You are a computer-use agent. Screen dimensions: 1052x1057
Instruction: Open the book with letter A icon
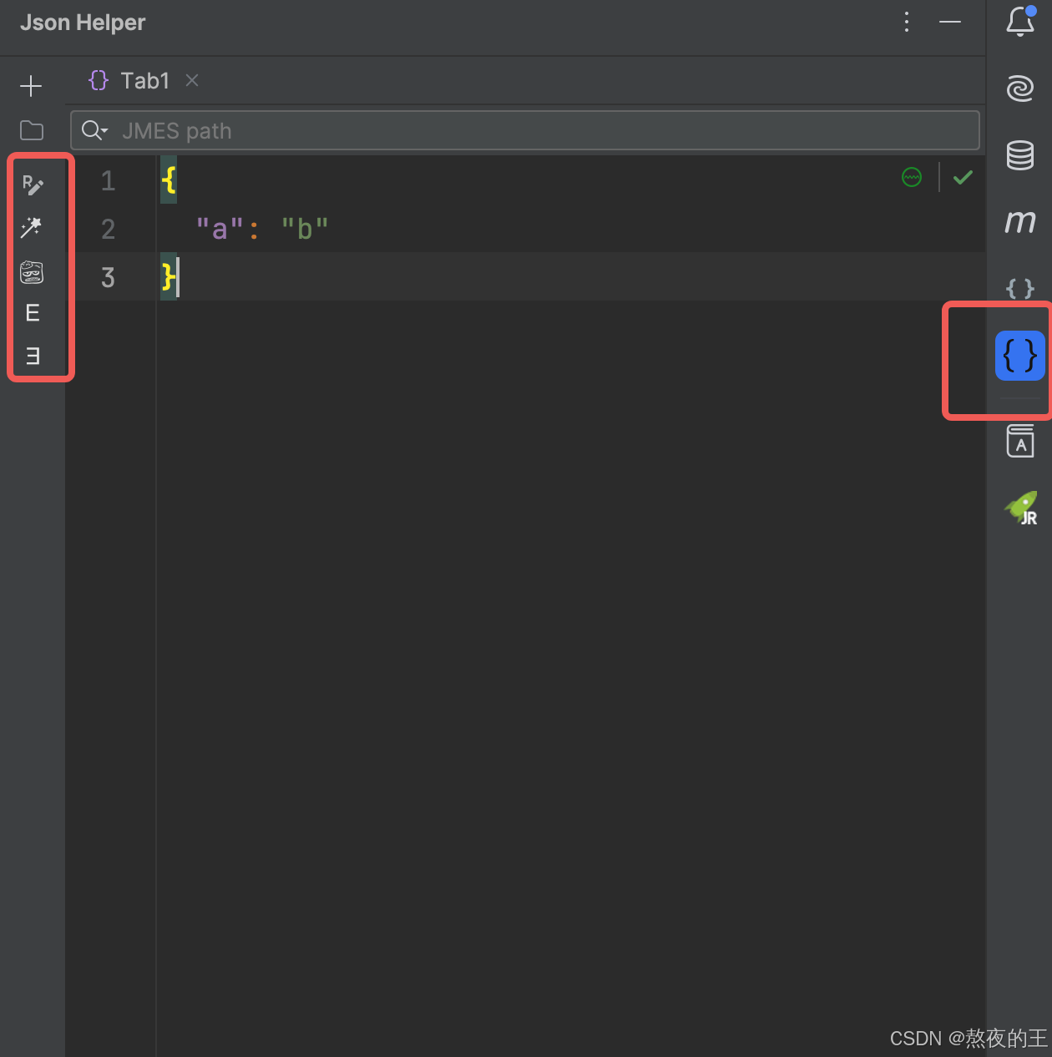click(1020, 440)
